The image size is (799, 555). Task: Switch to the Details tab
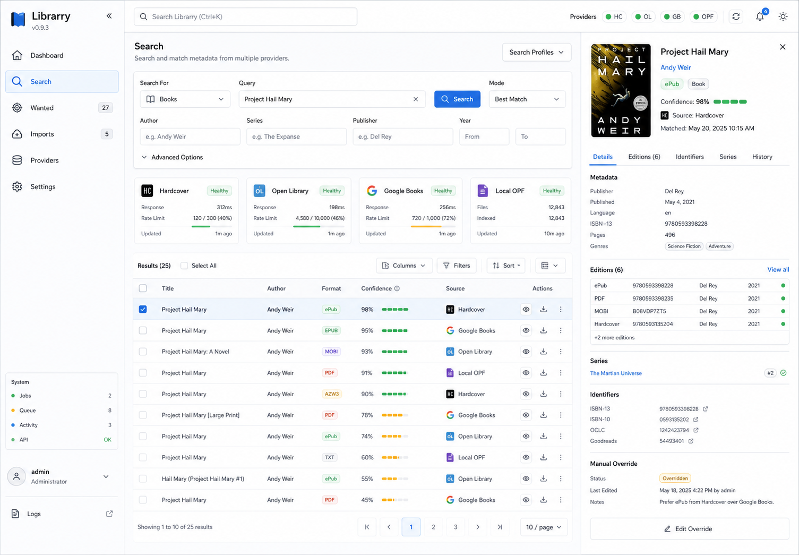(x=603, y=157)
